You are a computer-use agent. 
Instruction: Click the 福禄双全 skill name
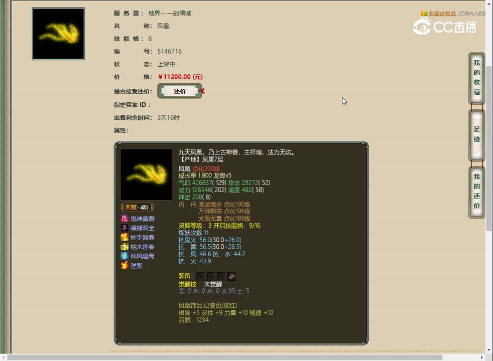point(143,228)
